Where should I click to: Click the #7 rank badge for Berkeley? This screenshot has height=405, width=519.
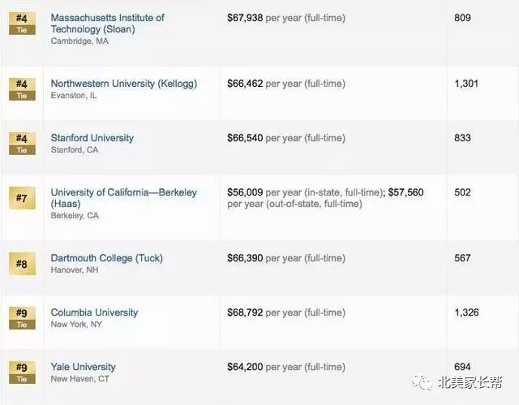(x=22, y=198)
